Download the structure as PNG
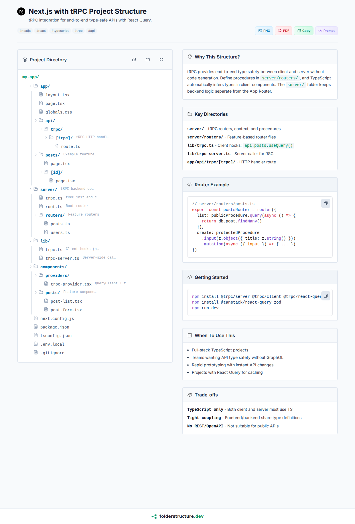The image size is (355, 524). [264, 31]
